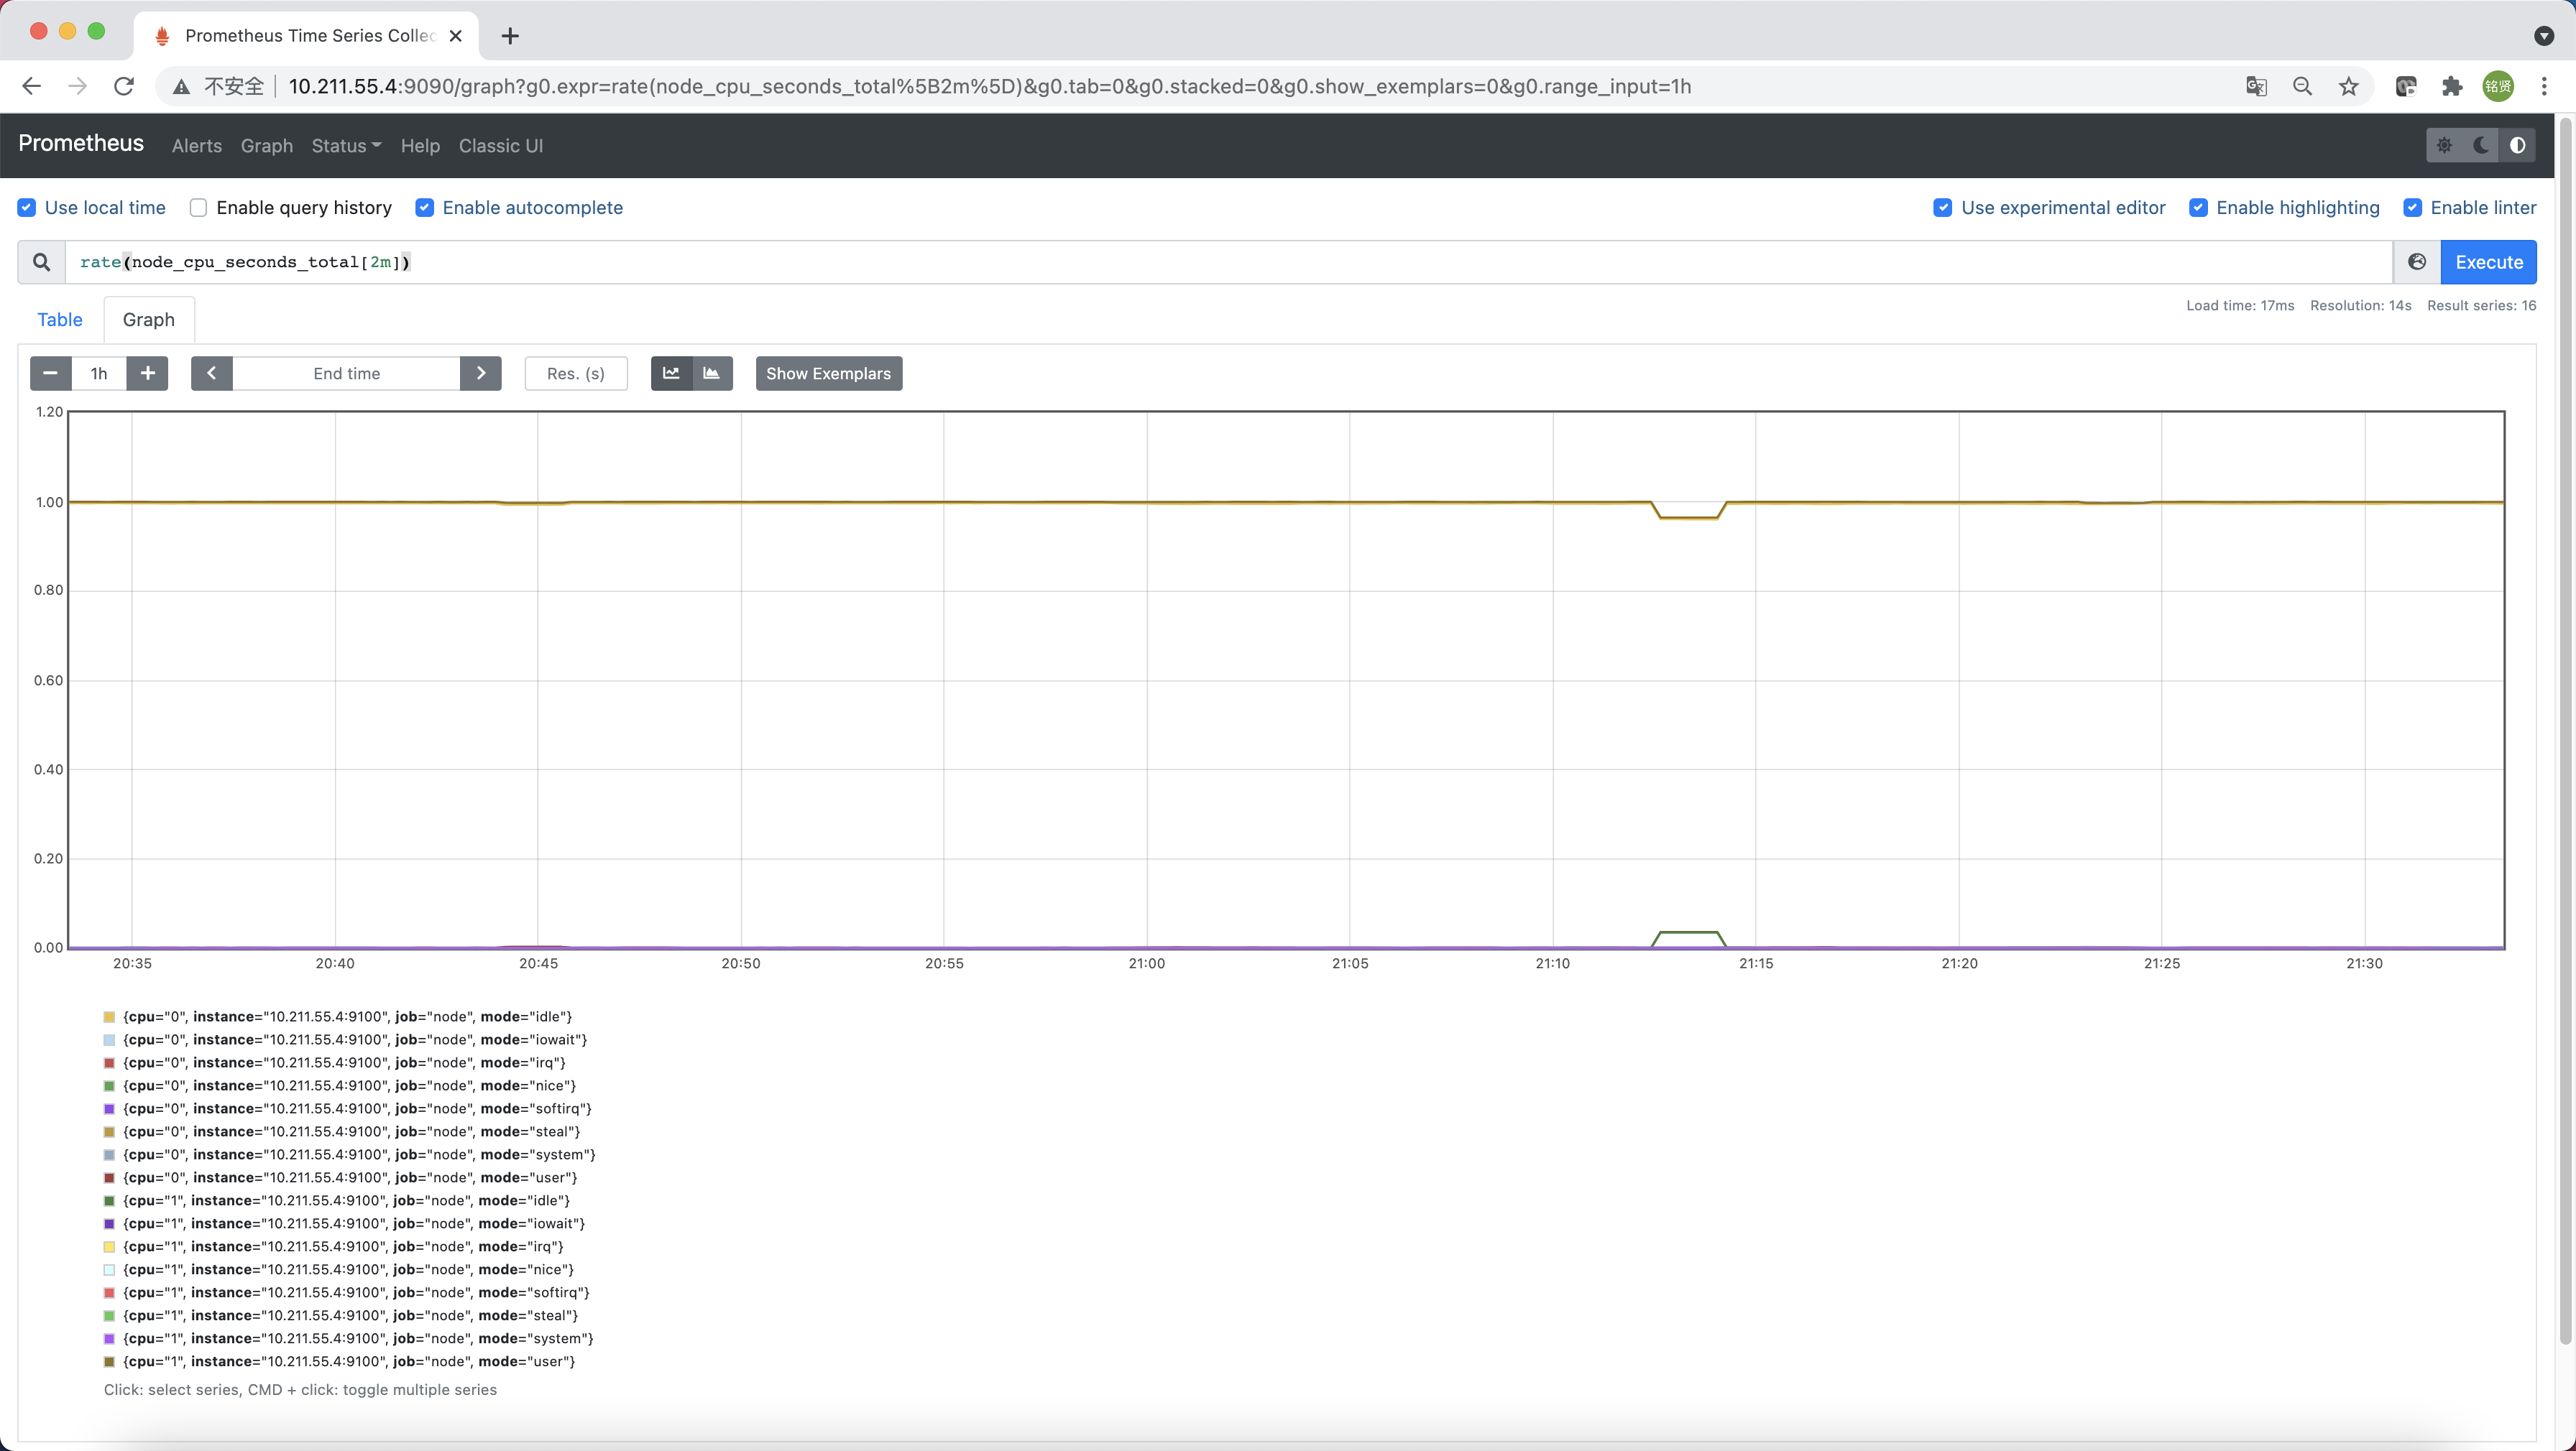Switch to the Table tab
This screenshot has height=1451, width=2576.
point(60,320)
